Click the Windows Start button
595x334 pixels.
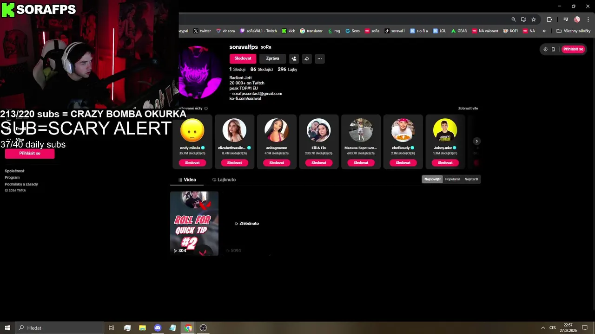tap(7, 328)
